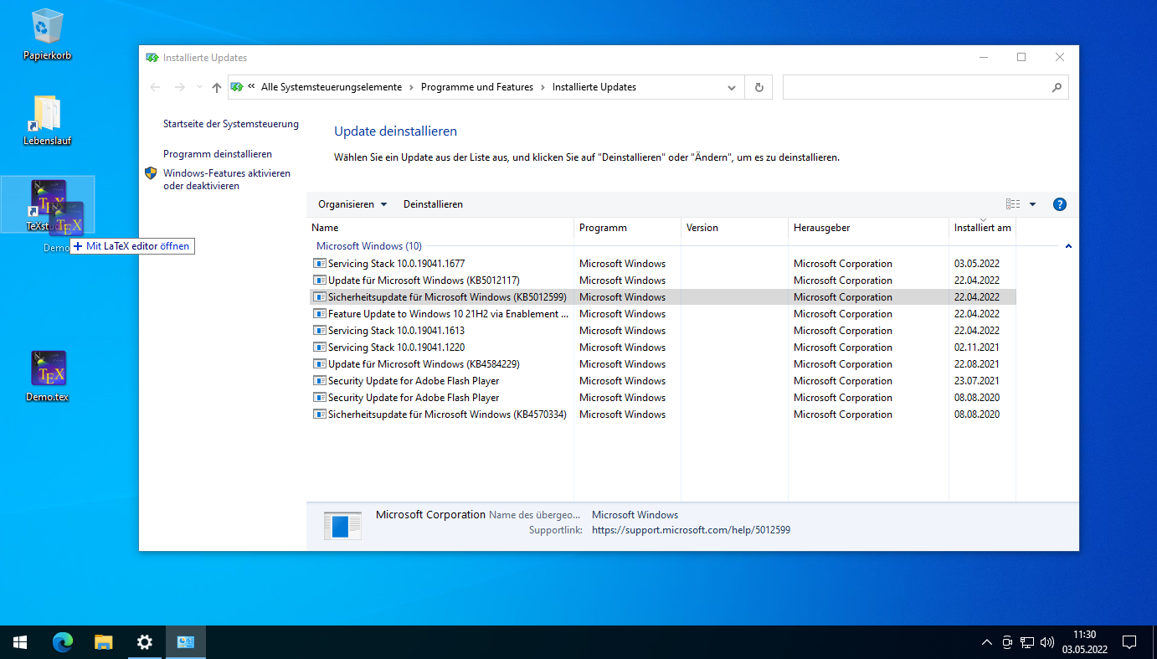Screen dimensions: 1157x659
Task: Click icon of Feature Update to Windows 10 21H2 row
Action: click(x=319, y=313)
